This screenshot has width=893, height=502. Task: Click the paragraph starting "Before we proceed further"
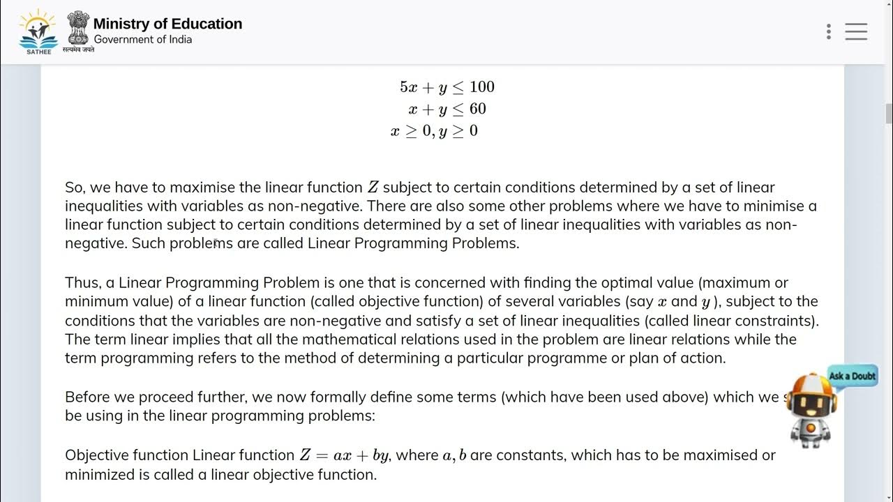point(419,406)
